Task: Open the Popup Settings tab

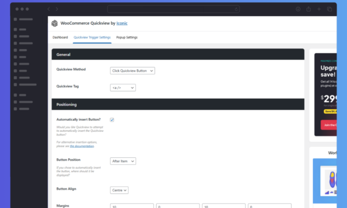Action: pos(127,38)
